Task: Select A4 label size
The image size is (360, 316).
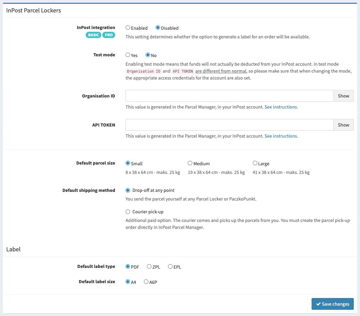Action: (128, 282)
